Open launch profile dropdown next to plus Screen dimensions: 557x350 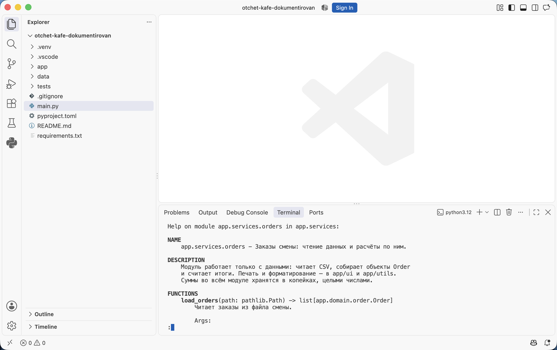coord(487,212)
